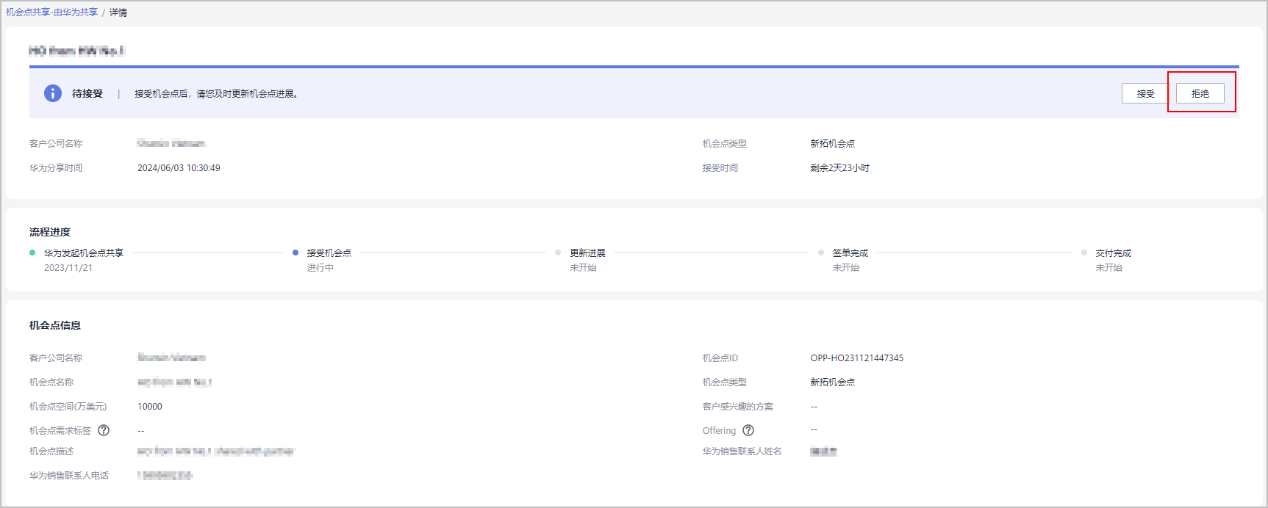
Task: Click the grey dot beside 签单完成
Action: (x=821, y=253)
